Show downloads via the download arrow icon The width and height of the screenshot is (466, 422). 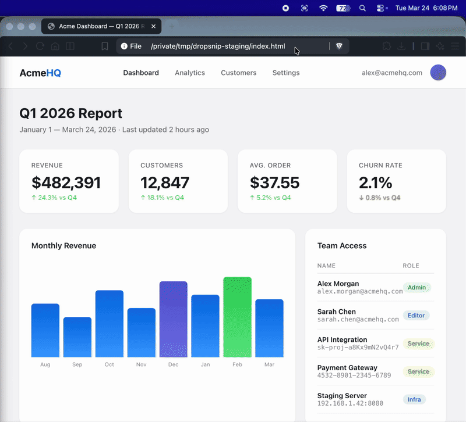pos(401,47)
